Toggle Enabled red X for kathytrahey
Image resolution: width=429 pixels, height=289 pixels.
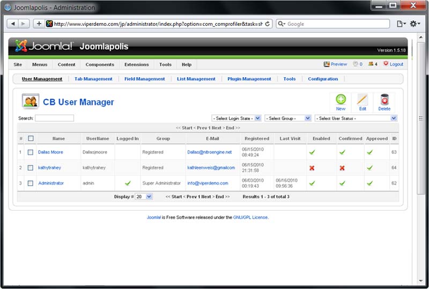312,168
